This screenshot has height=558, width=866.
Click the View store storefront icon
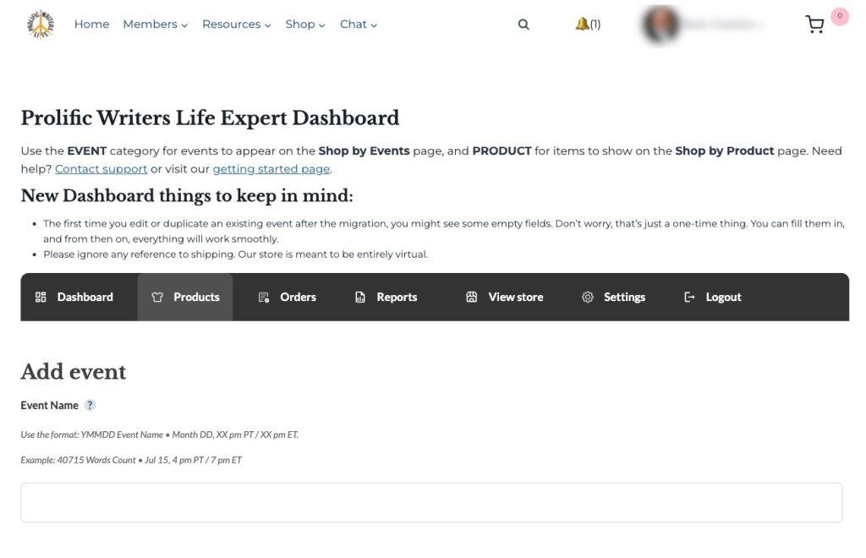coord(472,297)
